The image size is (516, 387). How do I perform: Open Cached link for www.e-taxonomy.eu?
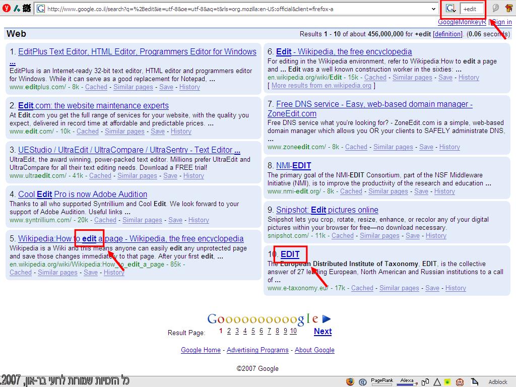[362, 288]
